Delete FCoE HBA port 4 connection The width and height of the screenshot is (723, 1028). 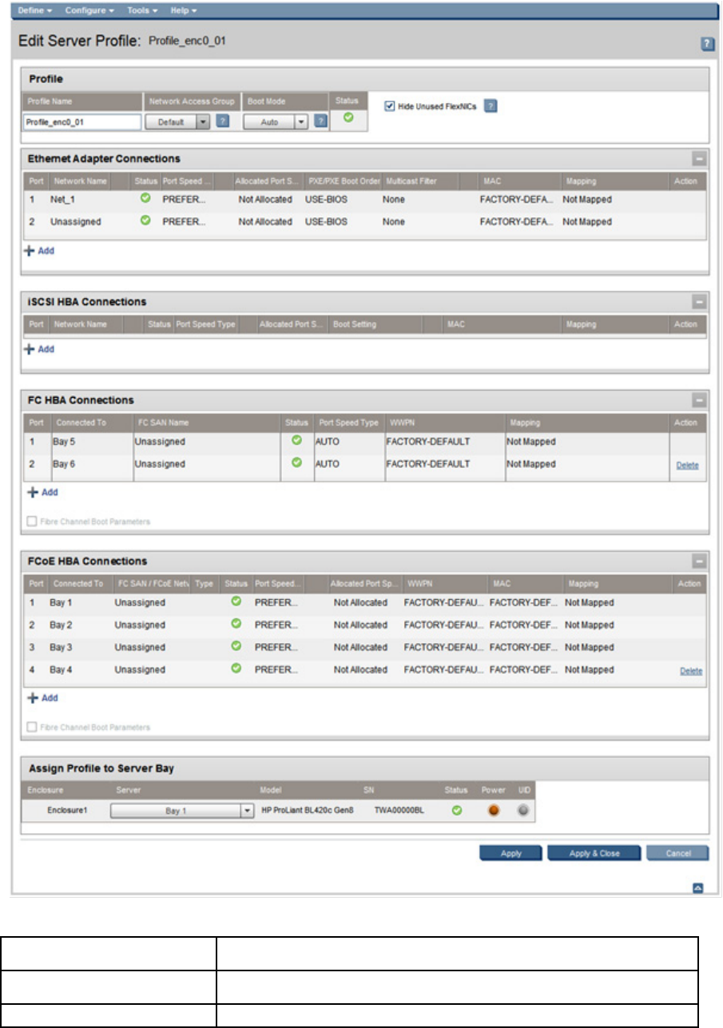click(691, 671)
